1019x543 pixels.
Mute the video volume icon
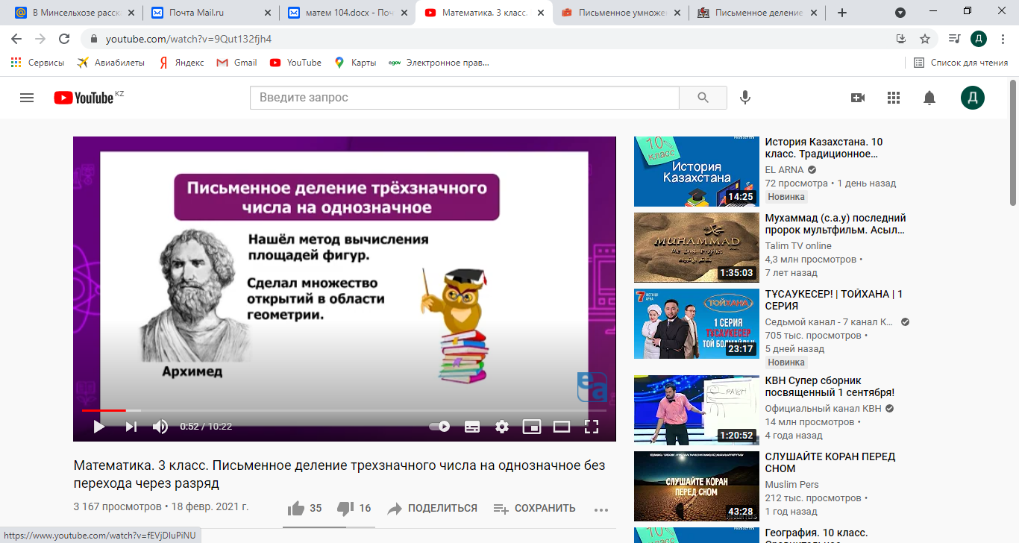click(160, 427)
